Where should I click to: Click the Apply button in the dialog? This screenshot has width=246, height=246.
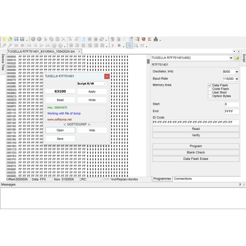click(92, 92)
